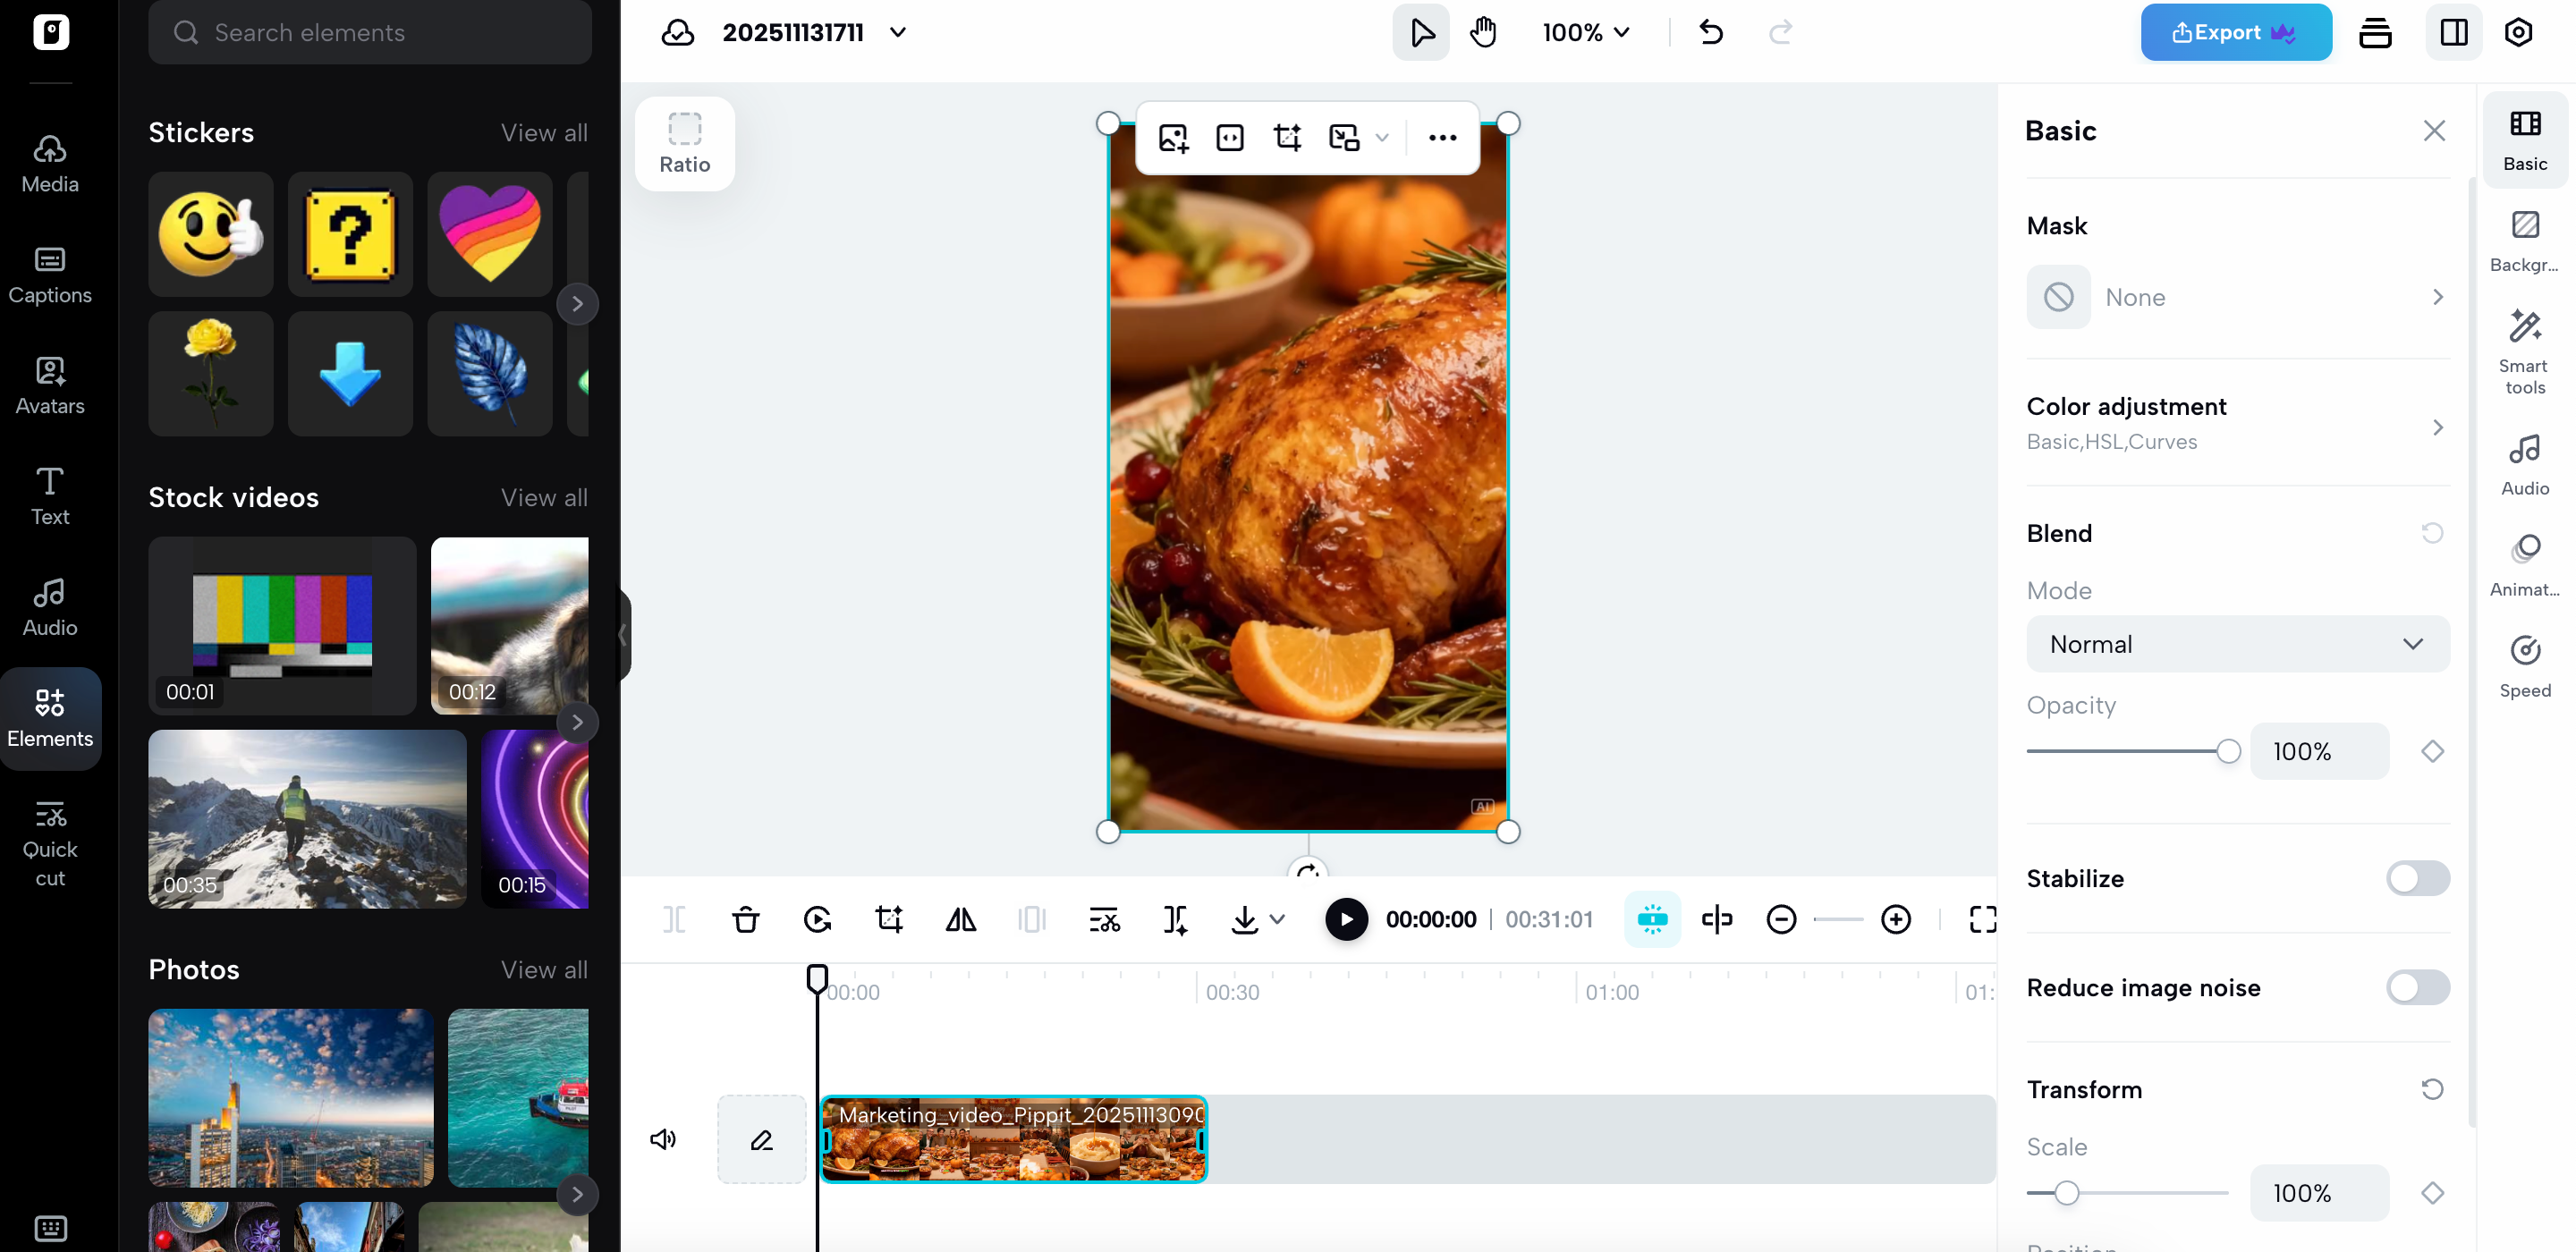Delete the selected clip with the trash icon
The image size is (2576, 1252).
coord(745,919)
